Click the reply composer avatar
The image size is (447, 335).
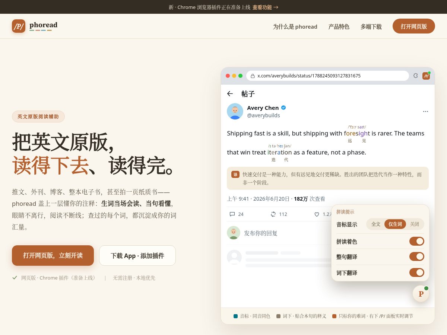[x=234, y=233]
